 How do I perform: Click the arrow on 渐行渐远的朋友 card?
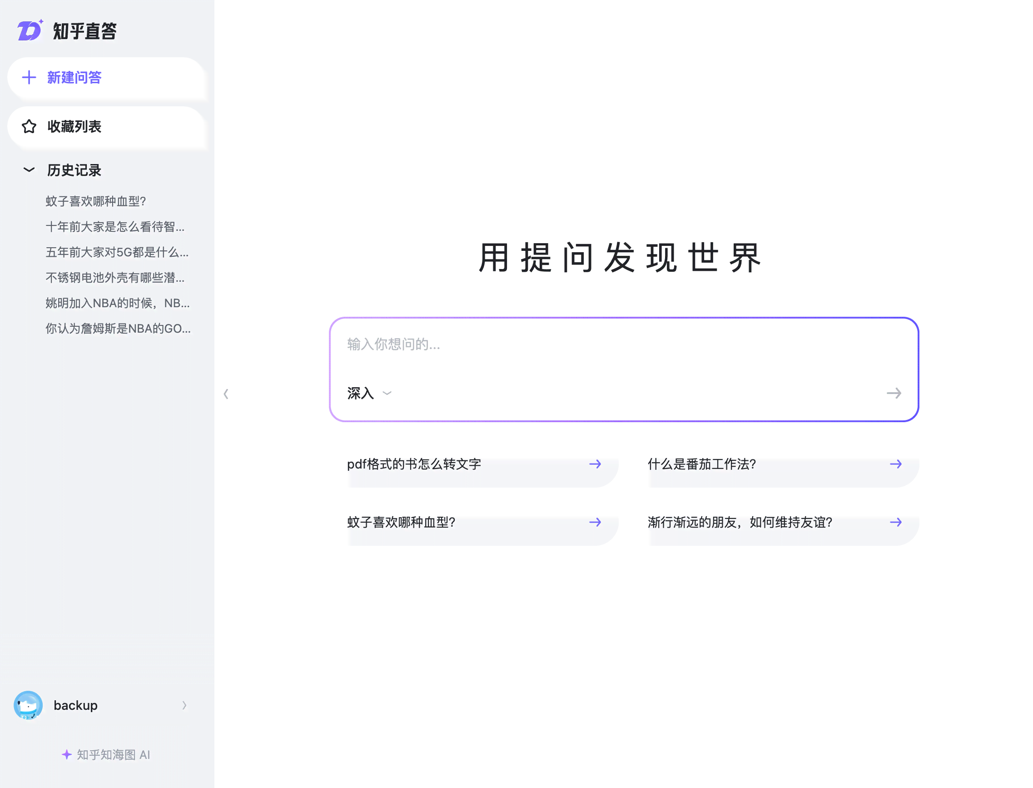click(895, 522)
